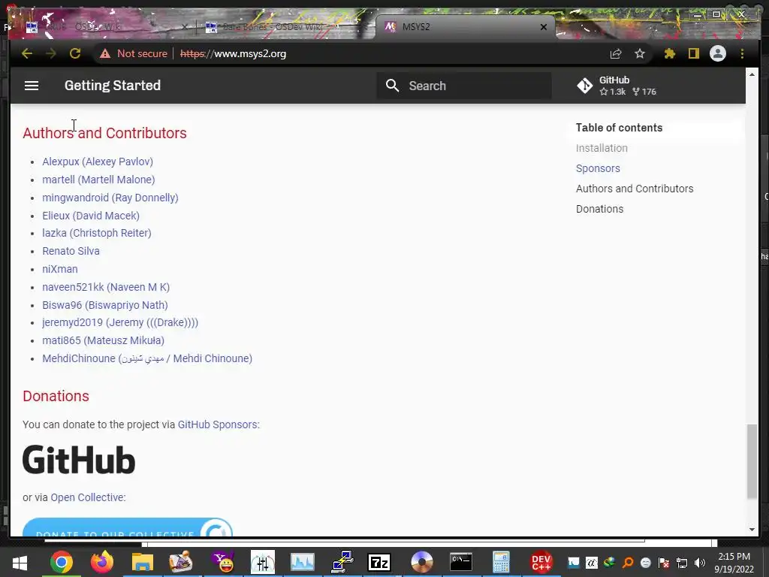Click the Not secure warning indicator
Screen dimensions: 769x577
[134, 53]
